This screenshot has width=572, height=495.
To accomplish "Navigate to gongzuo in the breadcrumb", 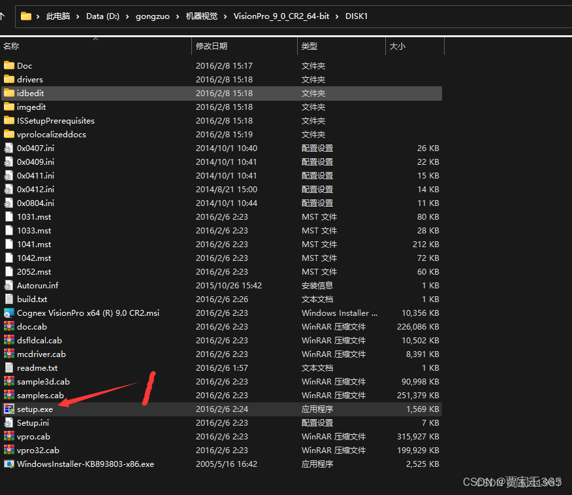I will tap(153, 16).
